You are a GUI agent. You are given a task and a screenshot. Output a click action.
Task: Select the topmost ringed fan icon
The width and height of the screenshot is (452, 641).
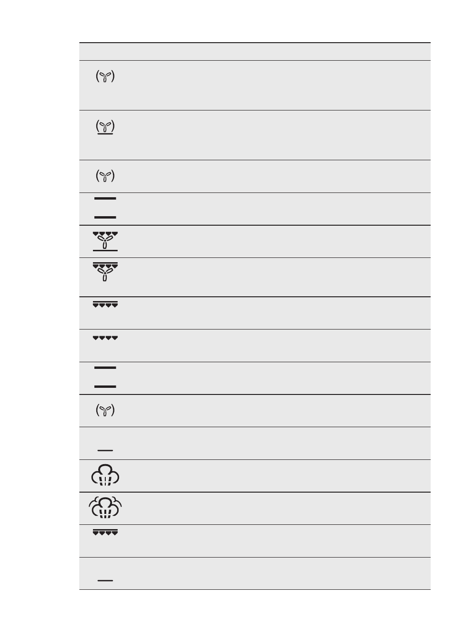pos(105,76)
